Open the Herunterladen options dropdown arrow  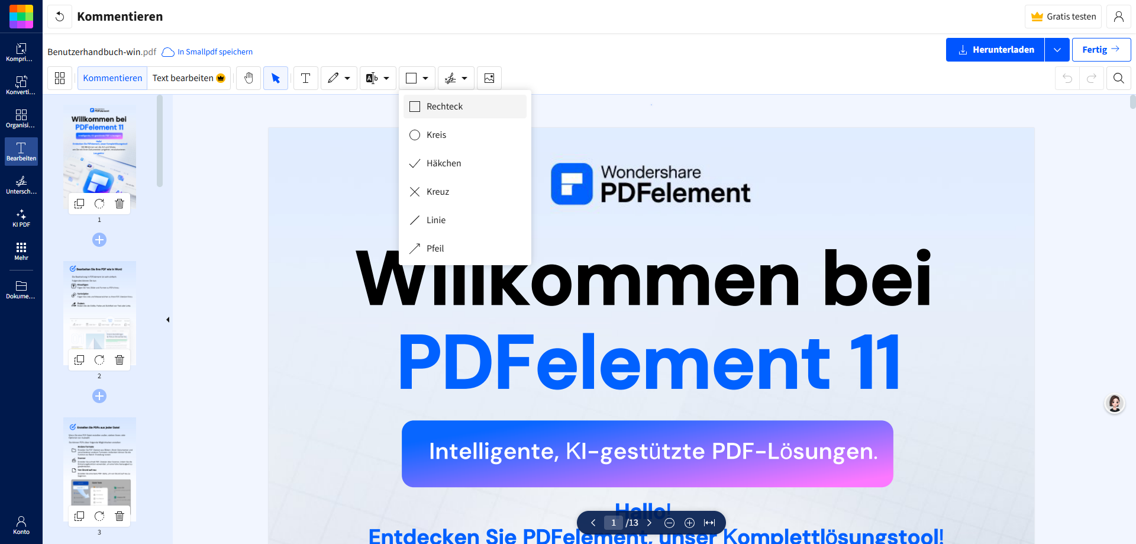pyautogui.click(x=1057, y=49)
